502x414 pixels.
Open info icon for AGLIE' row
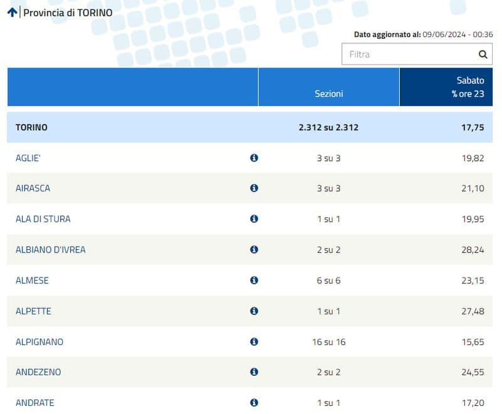pos(254,158)
